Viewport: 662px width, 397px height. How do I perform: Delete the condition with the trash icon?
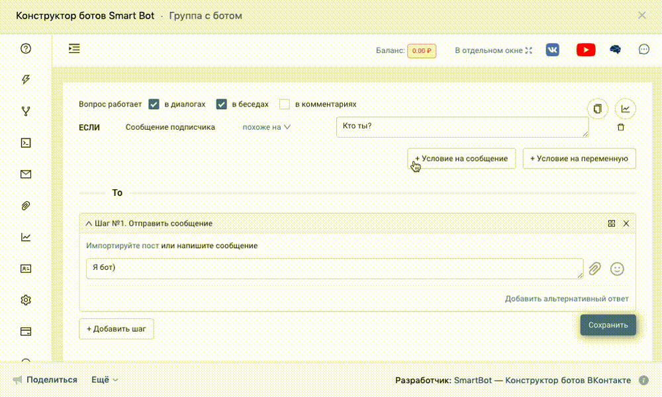(x=621, y=127)
